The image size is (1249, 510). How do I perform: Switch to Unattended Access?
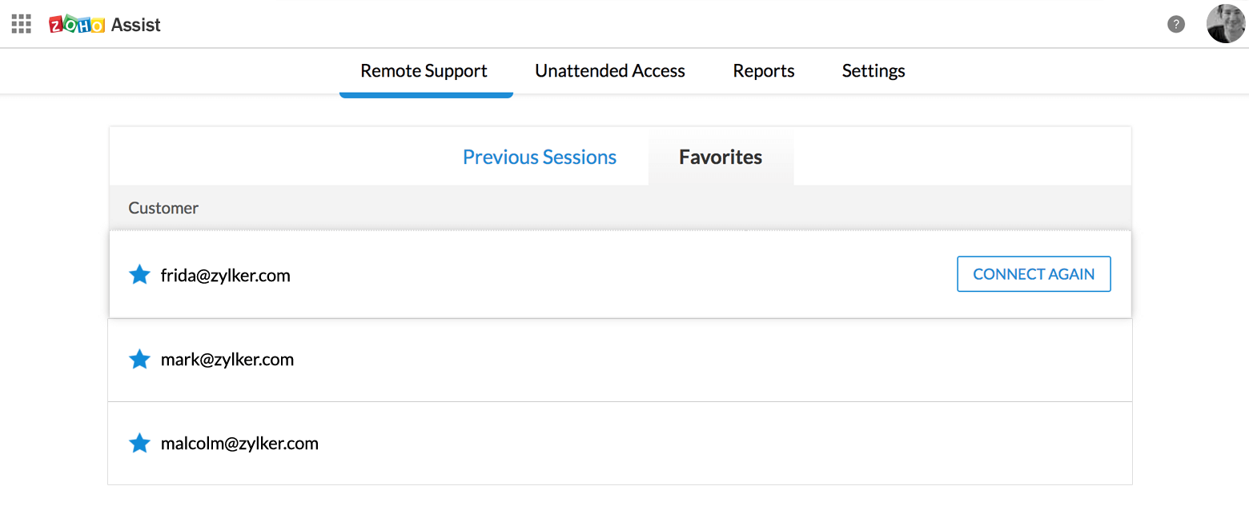(610, 71)
